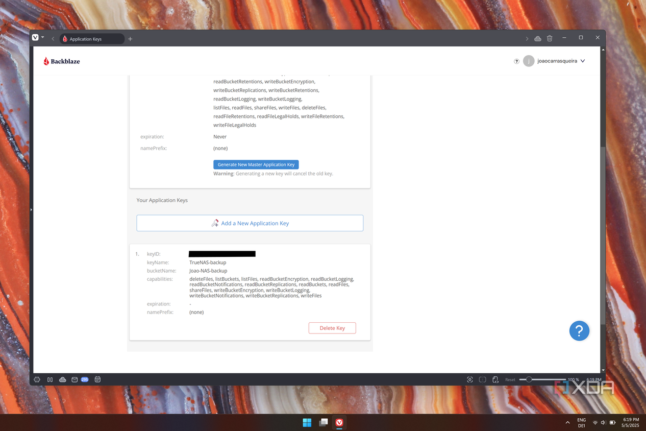The width and height of the screenshot is (646, 431).
Task: Click the Vivaldi taskbar icon
Action: (339, 422)
